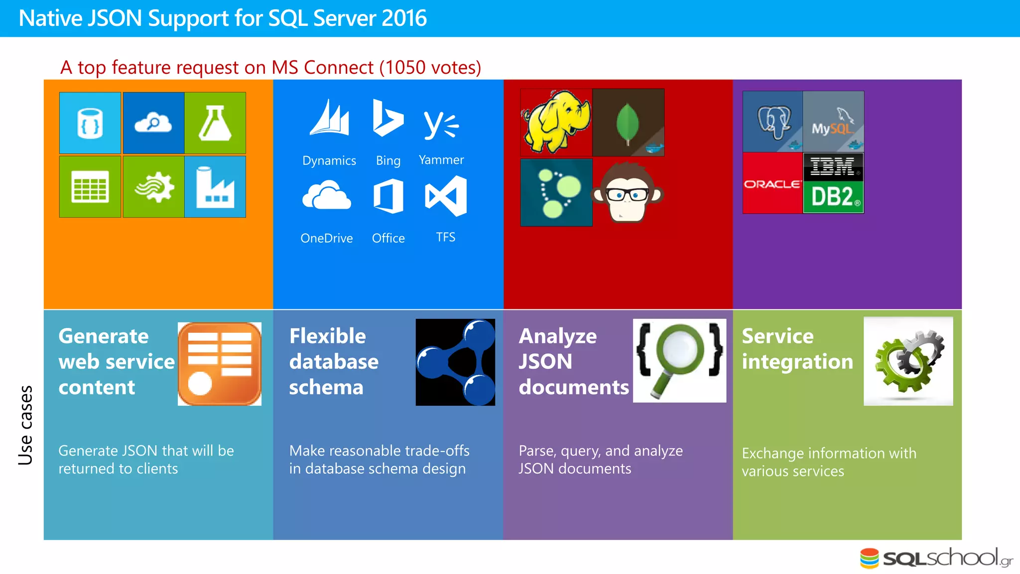Click the 'Yammer' label
Screen dimensions: 1020x574
point(441,160)
